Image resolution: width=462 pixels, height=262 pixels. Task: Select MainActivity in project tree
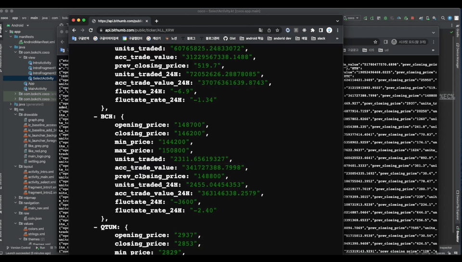[x=35, y=89]
